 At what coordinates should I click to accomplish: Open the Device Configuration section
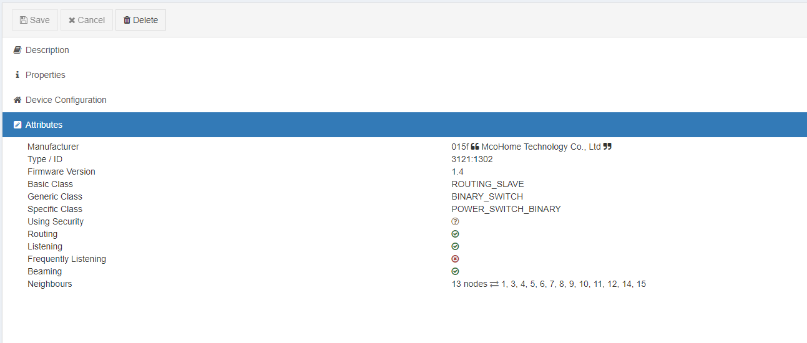point(66,100)
